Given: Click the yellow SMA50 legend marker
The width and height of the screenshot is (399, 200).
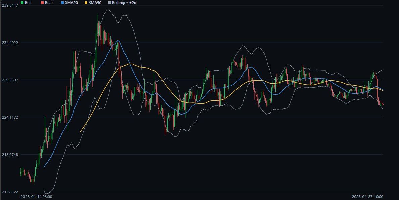Looking at the screenshot, I should tap(85, 2).
